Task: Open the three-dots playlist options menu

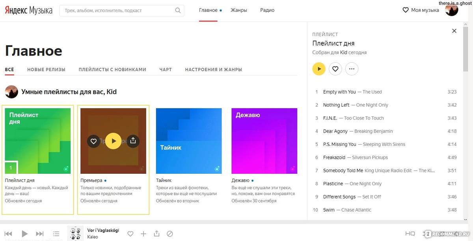Action: coord(352,69)
